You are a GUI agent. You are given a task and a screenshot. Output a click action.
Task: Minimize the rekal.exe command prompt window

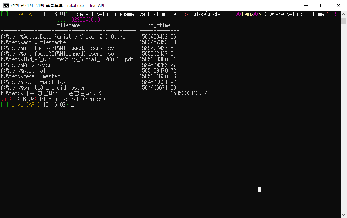[306, 5]
